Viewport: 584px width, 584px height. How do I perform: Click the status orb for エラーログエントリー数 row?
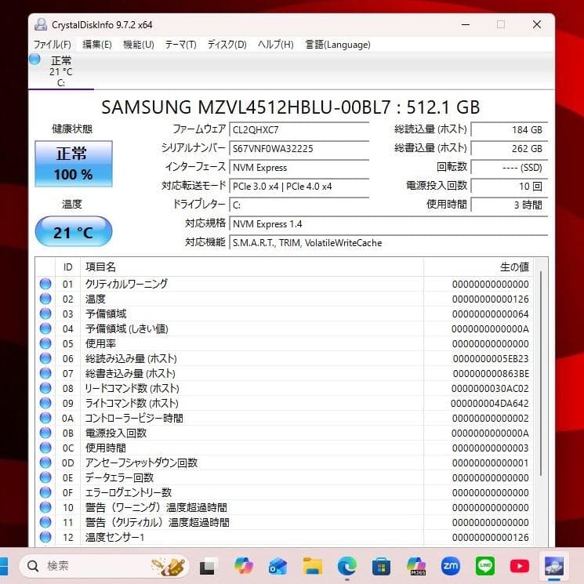pos(45,492)
